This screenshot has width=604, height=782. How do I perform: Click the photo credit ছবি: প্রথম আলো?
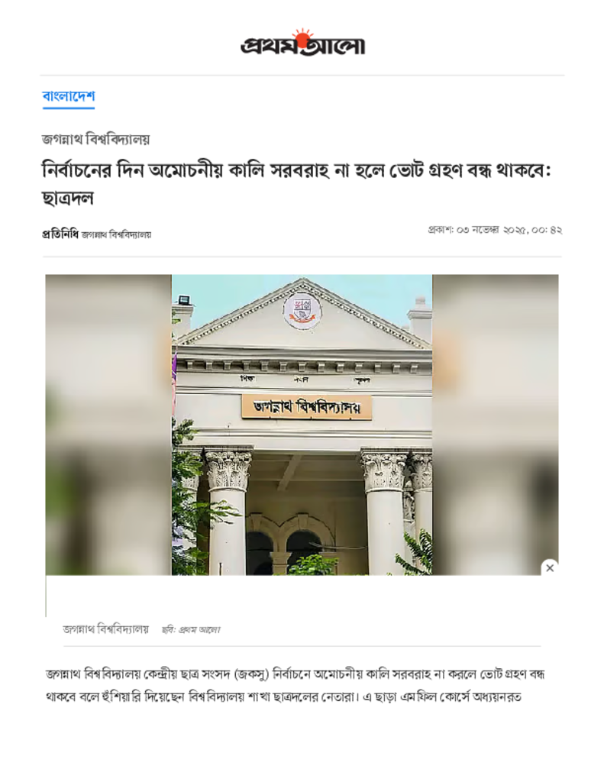191,630
